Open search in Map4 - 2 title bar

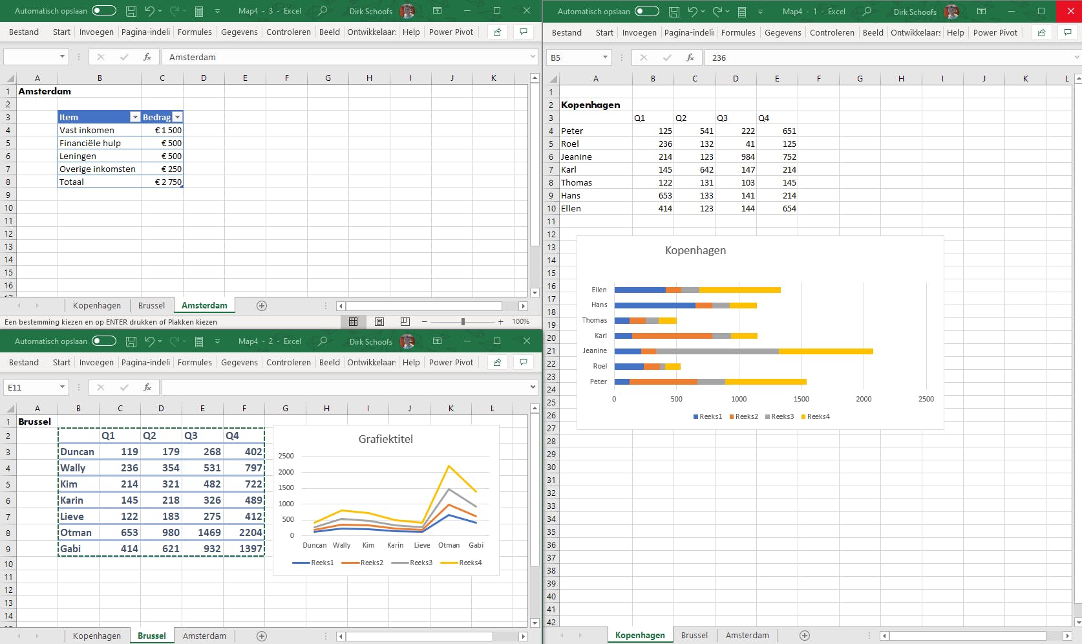323,341
